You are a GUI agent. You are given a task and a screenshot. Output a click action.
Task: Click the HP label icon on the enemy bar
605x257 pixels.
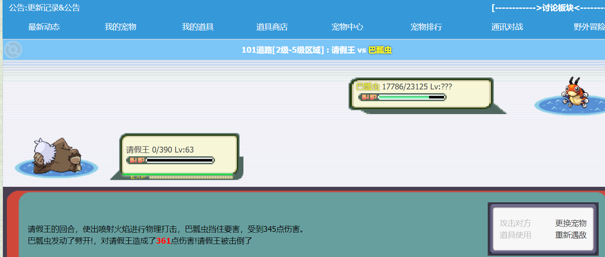click(369, 97)
